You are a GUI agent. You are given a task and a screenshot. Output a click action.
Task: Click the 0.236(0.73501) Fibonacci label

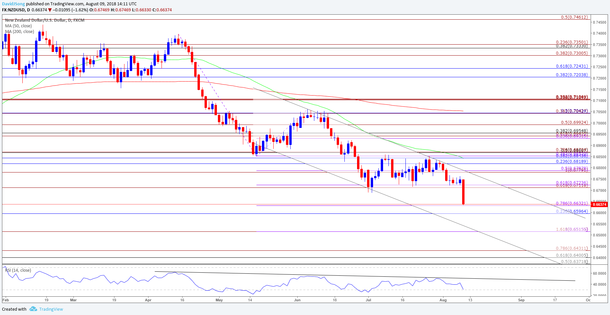click(572, 42)
